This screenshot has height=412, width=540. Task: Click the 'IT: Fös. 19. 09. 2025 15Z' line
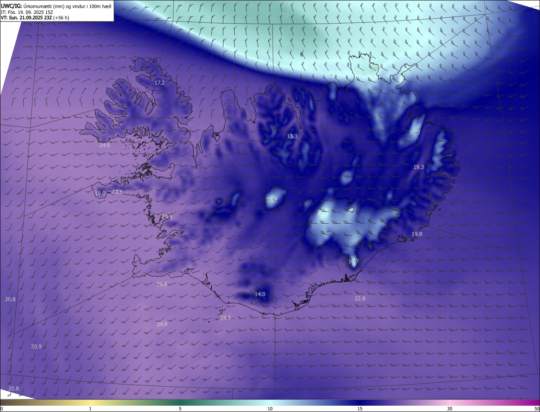click(x=27, y=12)
